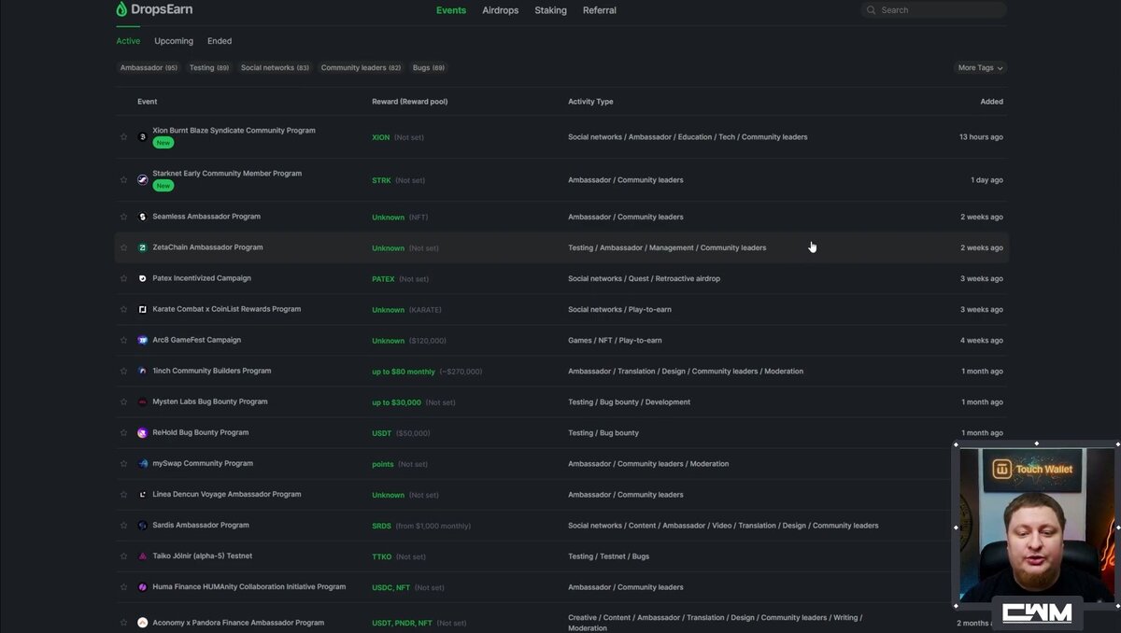Star the 1inch Community Builders Program
Viewport: 1121px width, 633px height.
[x=123, y=371]
